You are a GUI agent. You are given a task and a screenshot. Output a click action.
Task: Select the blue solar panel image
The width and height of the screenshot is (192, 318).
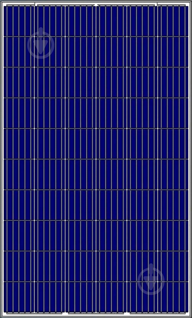click(96, 159)
